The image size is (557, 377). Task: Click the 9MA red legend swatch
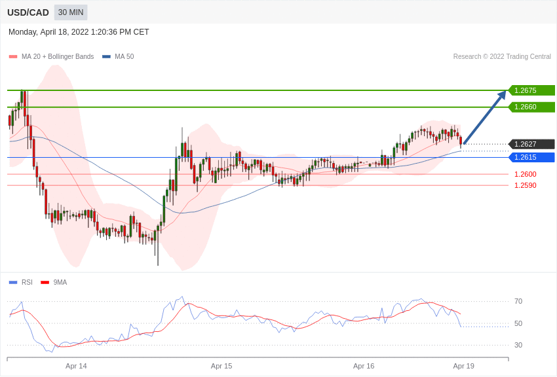click(45, 283)
